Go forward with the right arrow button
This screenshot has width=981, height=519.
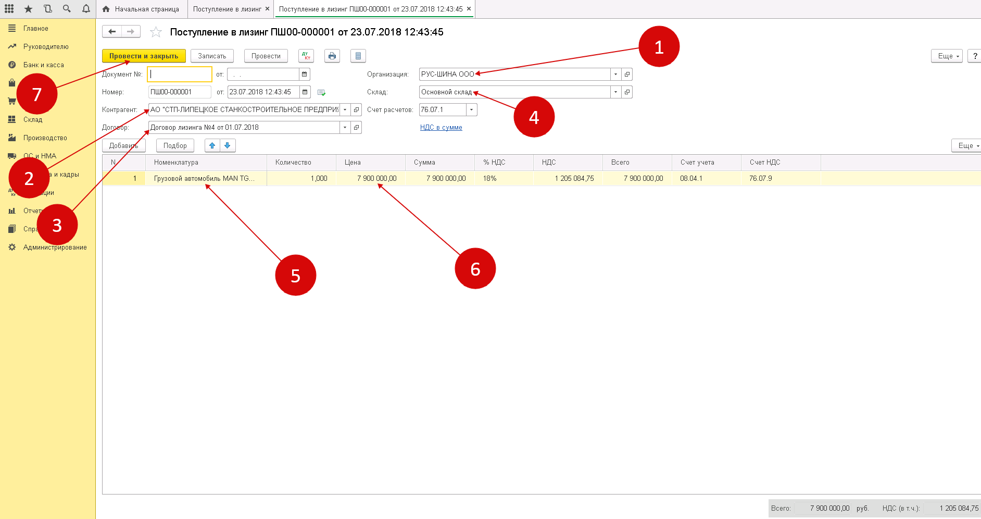[x=131, y=32]
